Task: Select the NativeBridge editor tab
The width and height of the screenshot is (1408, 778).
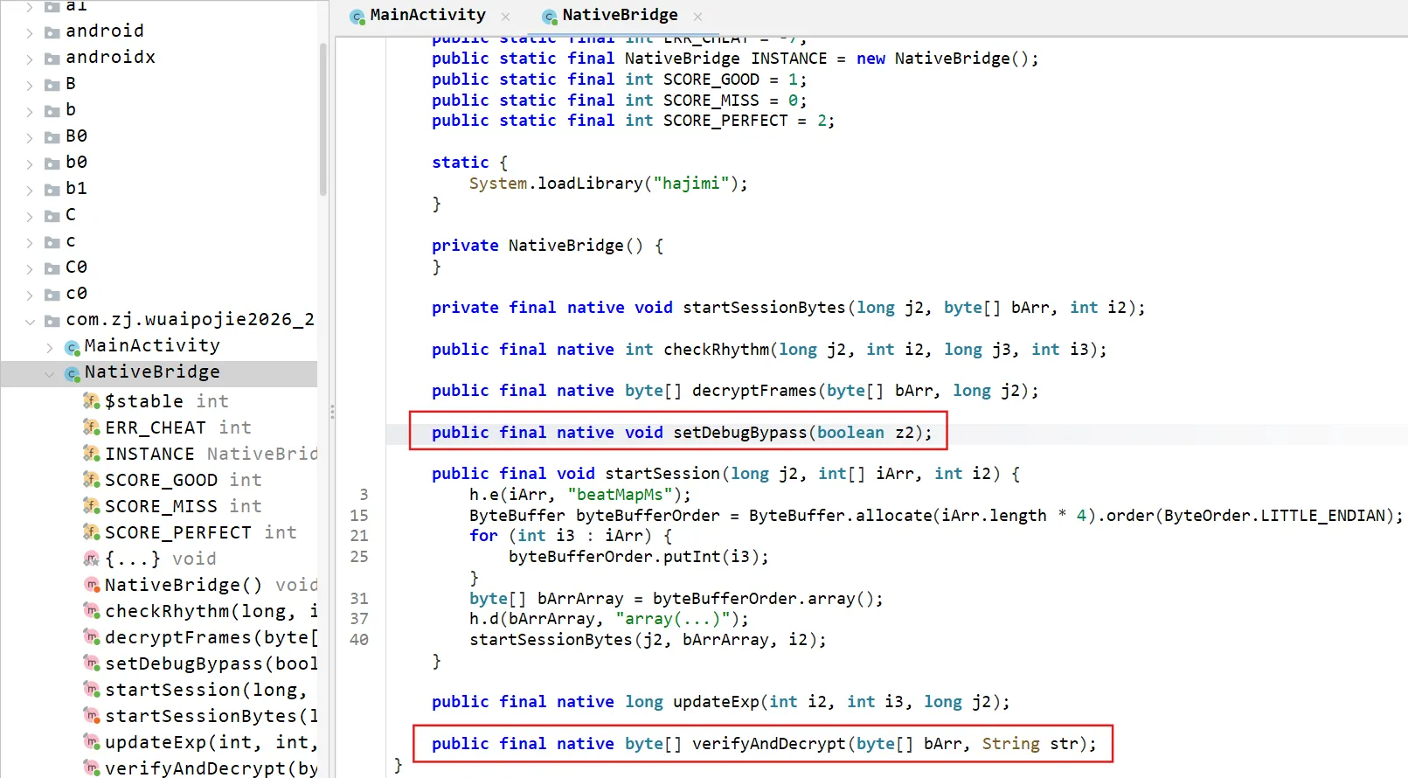Action: pyautogui.click(x=619, y=15)
